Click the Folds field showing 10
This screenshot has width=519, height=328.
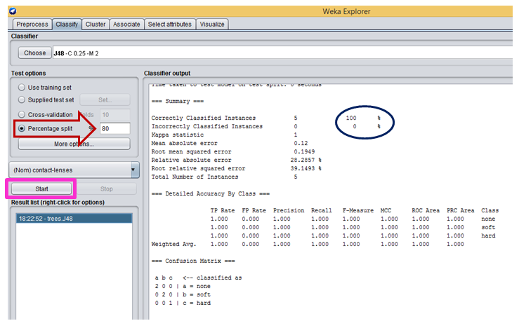click(115, 115)
